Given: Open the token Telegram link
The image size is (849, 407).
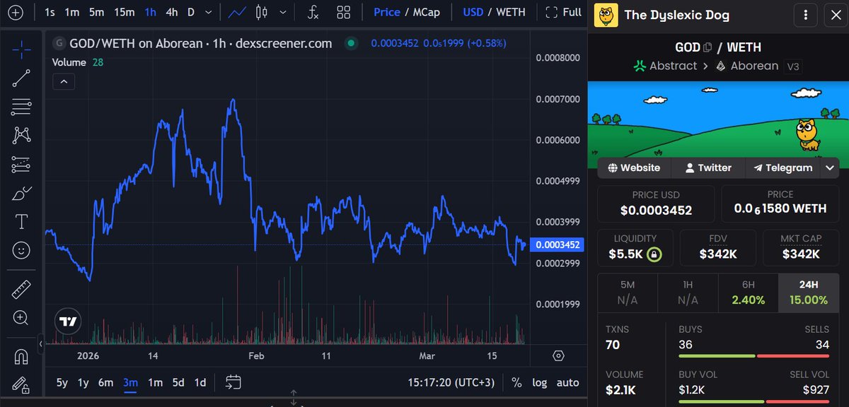Looking at the screenshot, I should click(783, 168).
